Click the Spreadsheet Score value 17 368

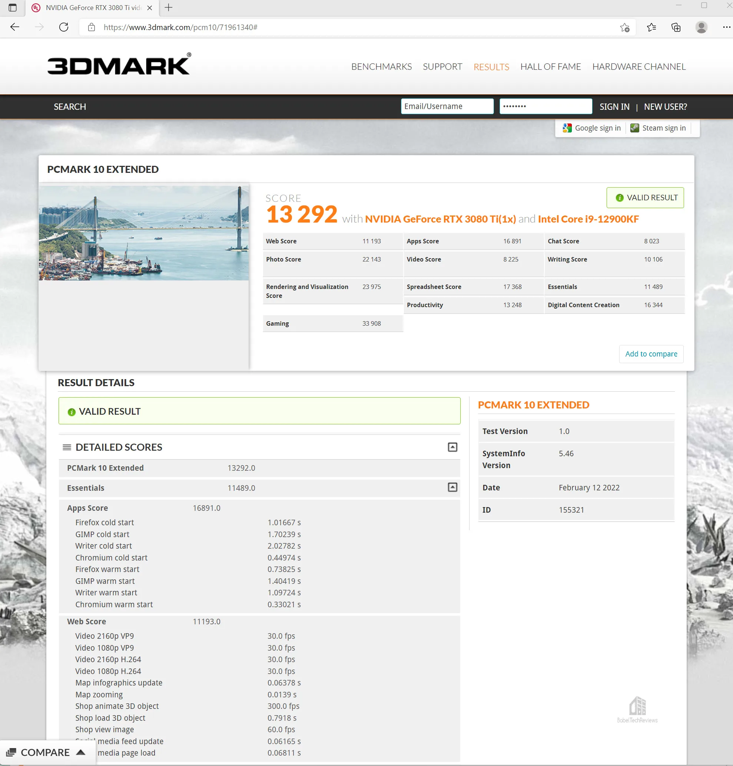tap(512, 287)
